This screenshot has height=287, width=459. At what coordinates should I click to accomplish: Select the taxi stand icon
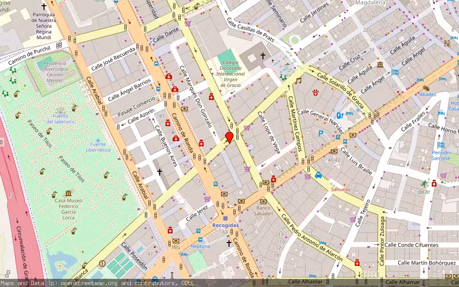point(318,175)
